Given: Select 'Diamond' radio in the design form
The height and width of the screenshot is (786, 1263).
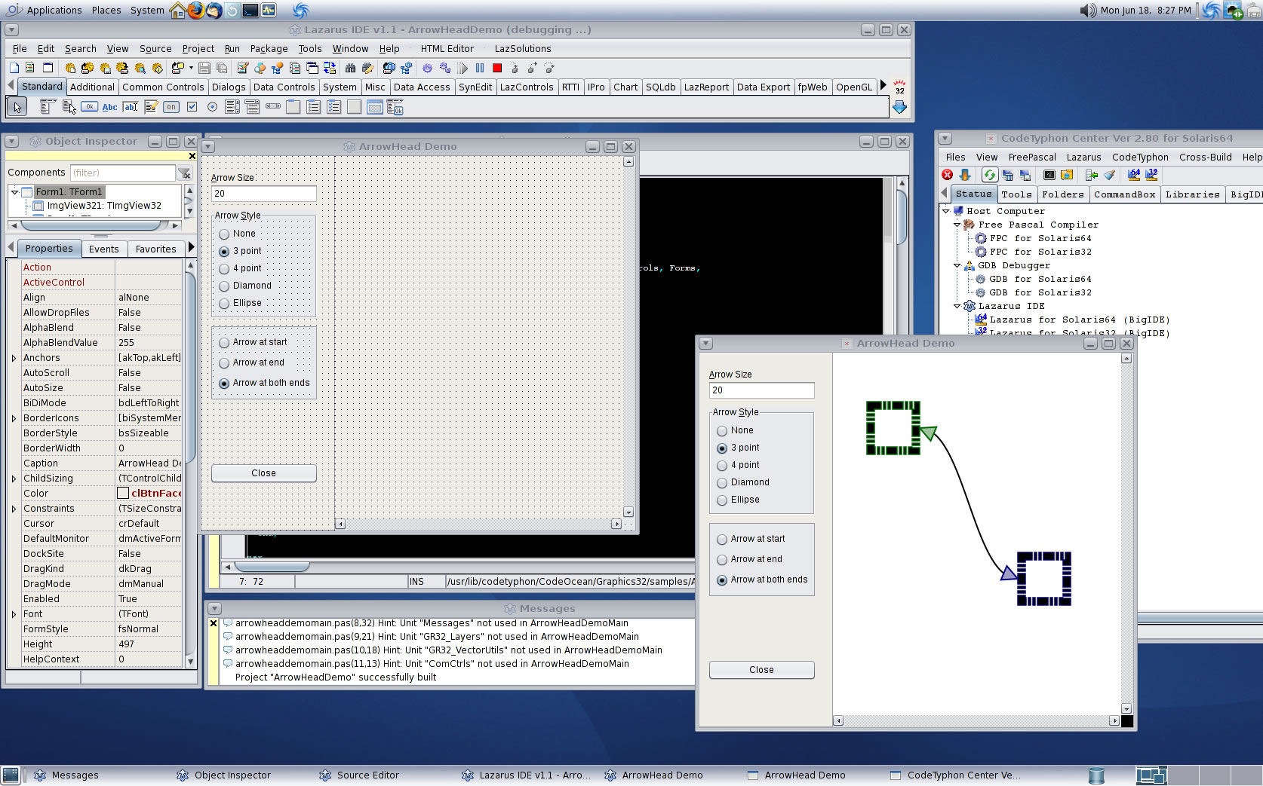Looking at the screenshot, I should [x=224, y=286].
